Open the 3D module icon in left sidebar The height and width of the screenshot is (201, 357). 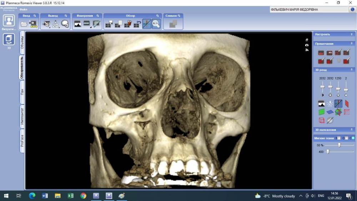tap(9, 39)
